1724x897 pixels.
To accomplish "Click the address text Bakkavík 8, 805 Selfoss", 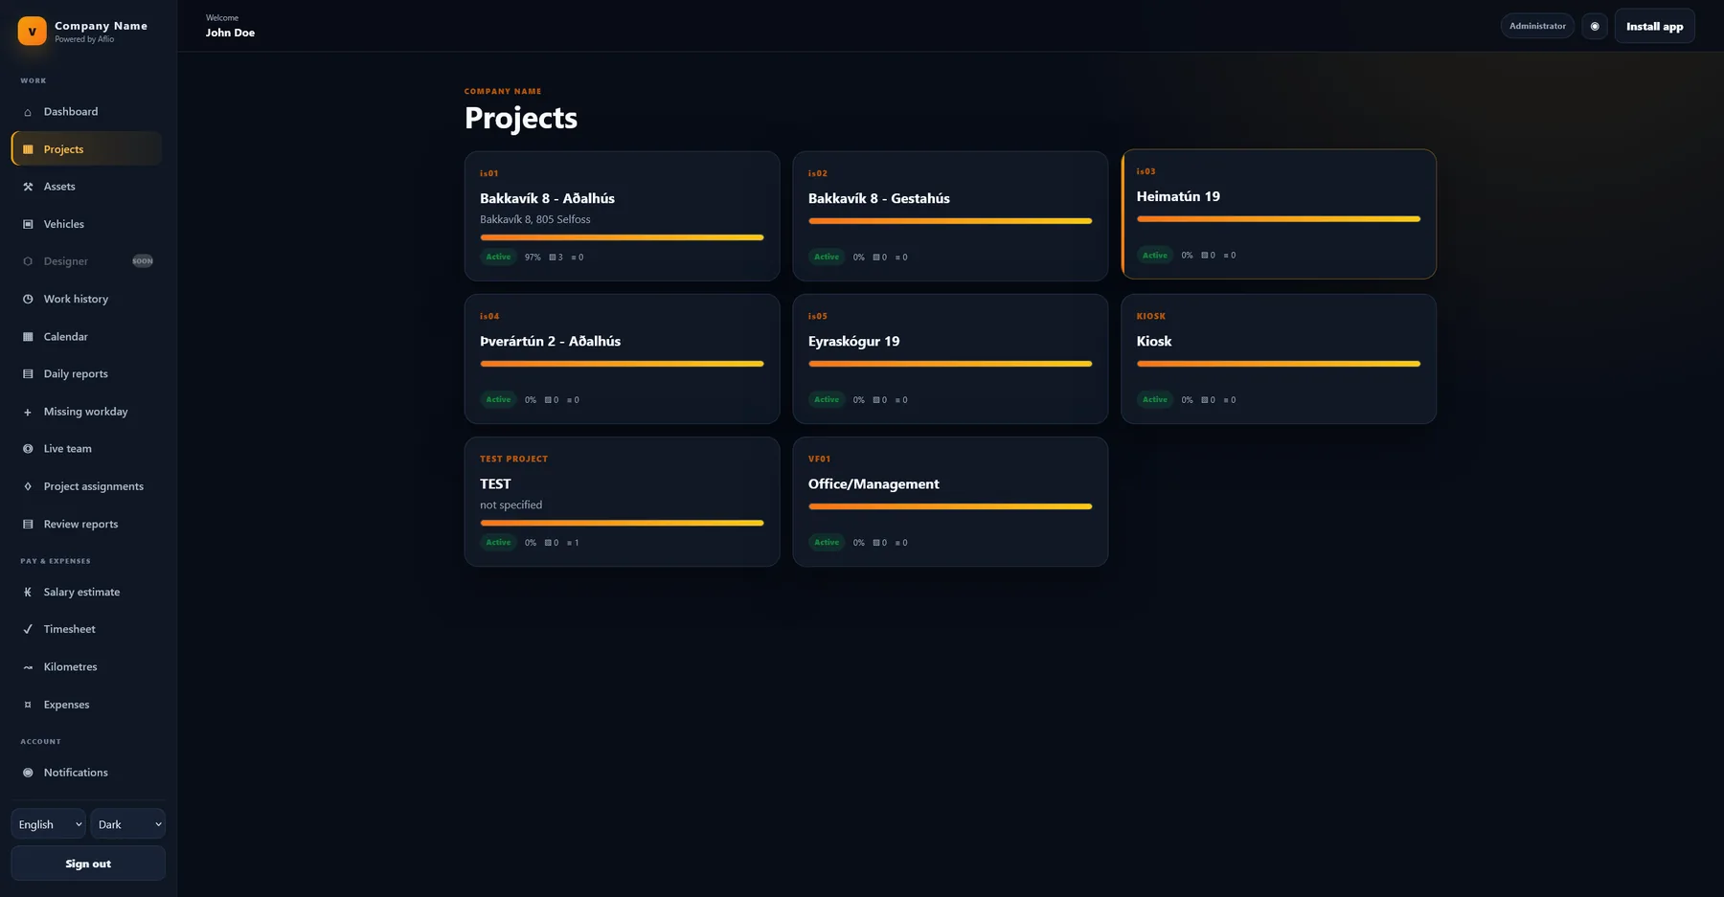I will tap(535, 219).
